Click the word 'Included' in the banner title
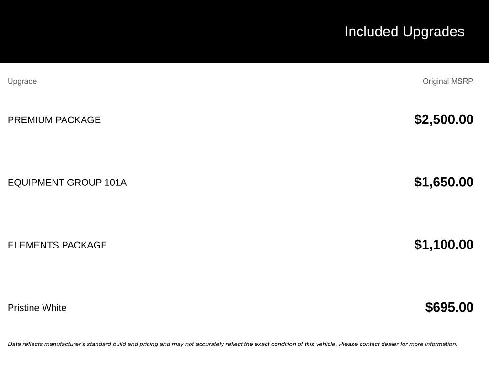The image size is (489, 367). 371,32
